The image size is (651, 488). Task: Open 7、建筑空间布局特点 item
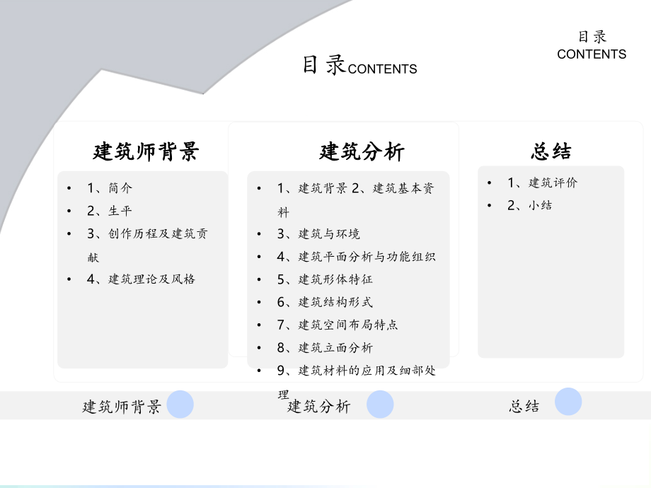337,325
